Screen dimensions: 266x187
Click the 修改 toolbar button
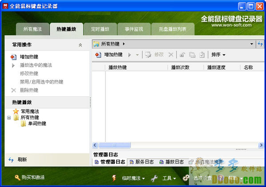[154, 55]
